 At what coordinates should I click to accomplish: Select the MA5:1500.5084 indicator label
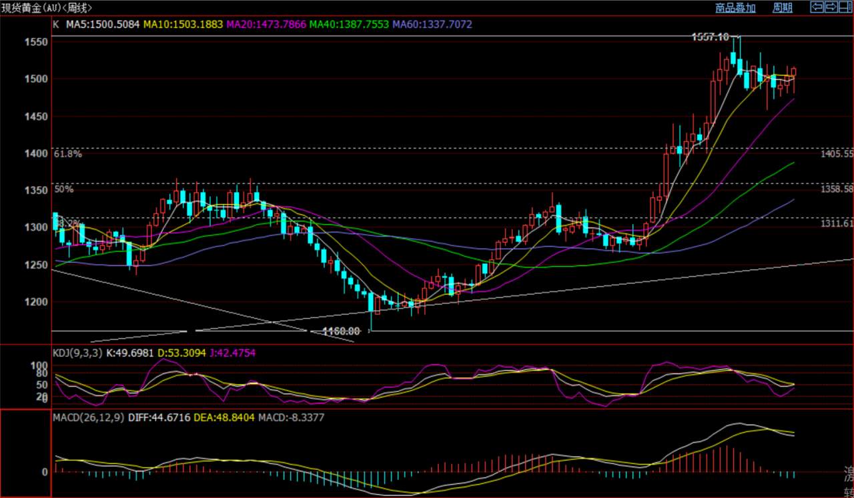coord(104,24)
